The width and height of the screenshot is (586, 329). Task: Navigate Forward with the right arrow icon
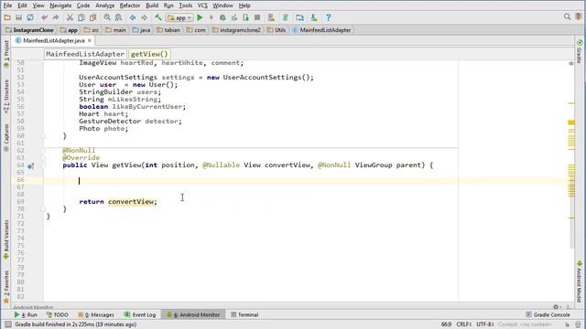point(144,17)
